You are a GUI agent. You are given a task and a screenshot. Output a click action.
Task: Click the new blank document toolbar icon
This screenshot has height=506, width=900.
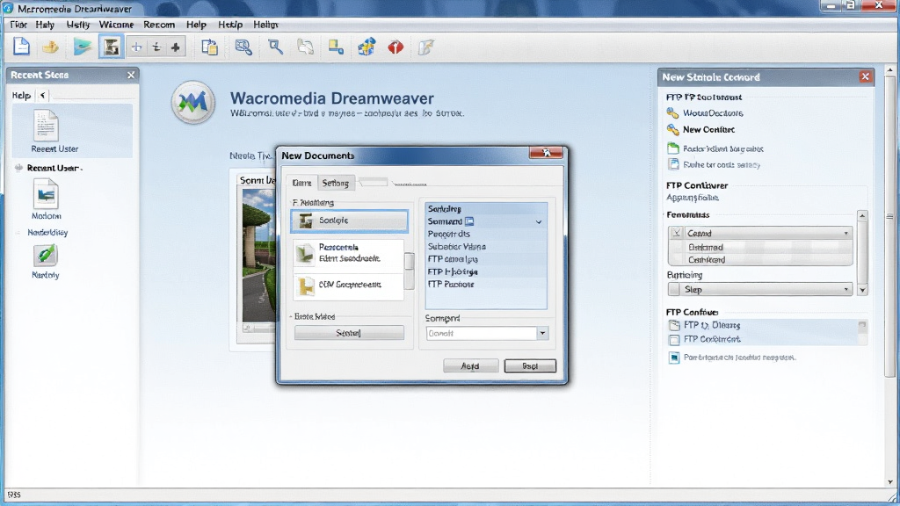point(21,47)
